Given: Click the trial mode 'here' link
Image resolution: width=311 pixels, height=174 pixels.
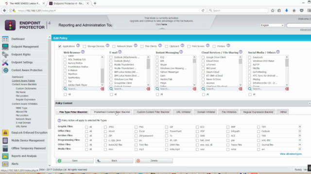Looking at the screenshot, I should point(164,25).
